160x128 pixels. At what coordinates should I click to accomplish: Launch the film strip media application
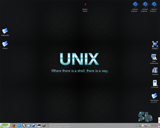(x=24, y=125)
